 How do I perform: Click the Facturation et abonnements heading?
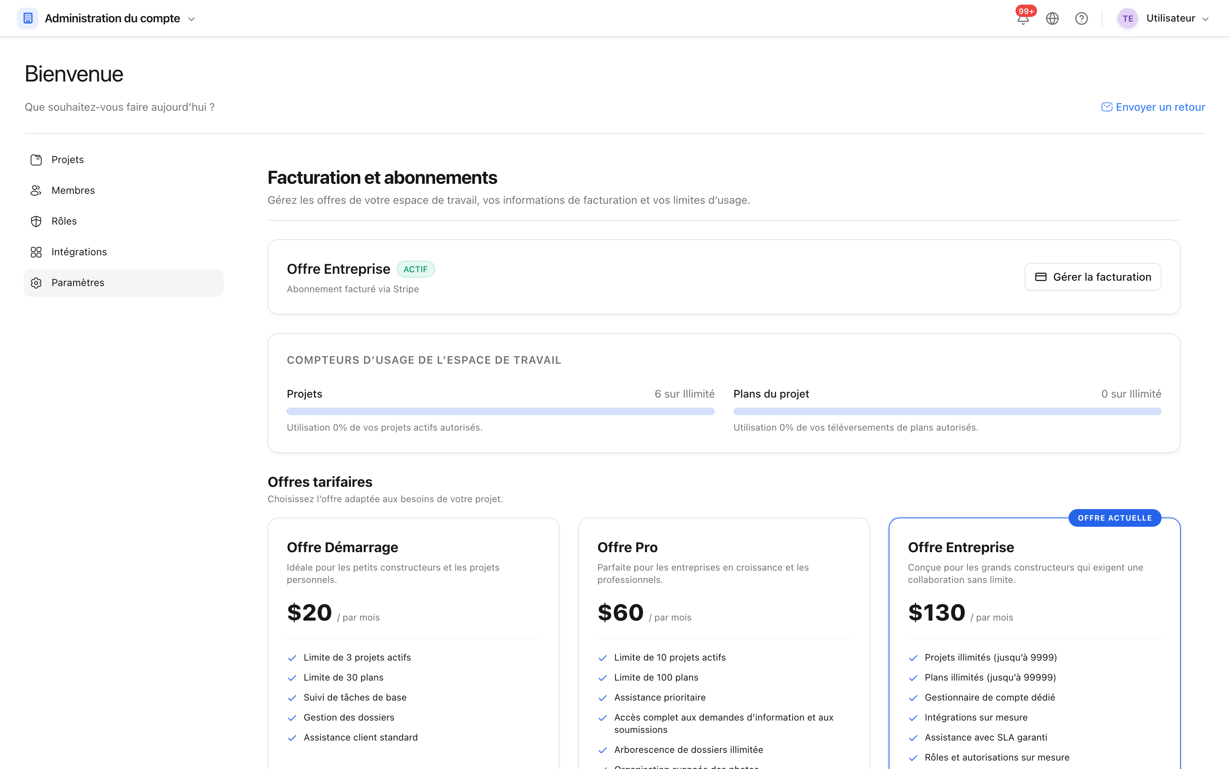coord(382,178)
